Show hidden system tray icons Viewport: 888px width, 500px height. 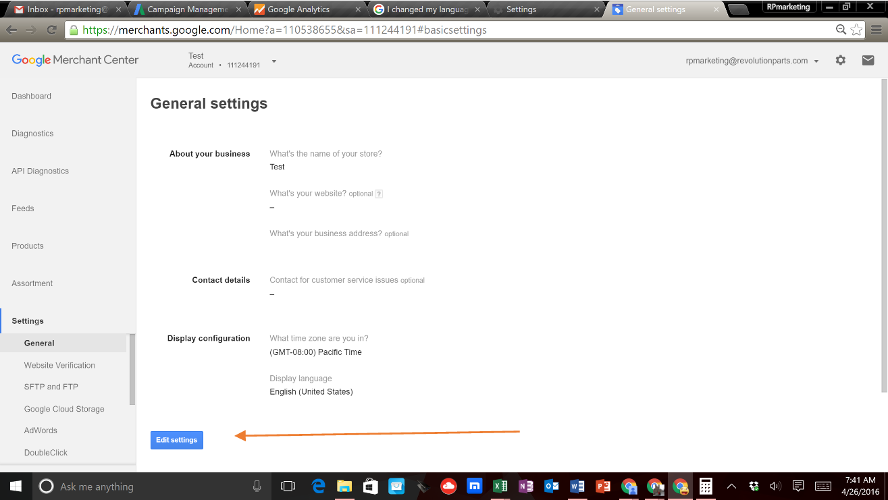tap(731, 486)
